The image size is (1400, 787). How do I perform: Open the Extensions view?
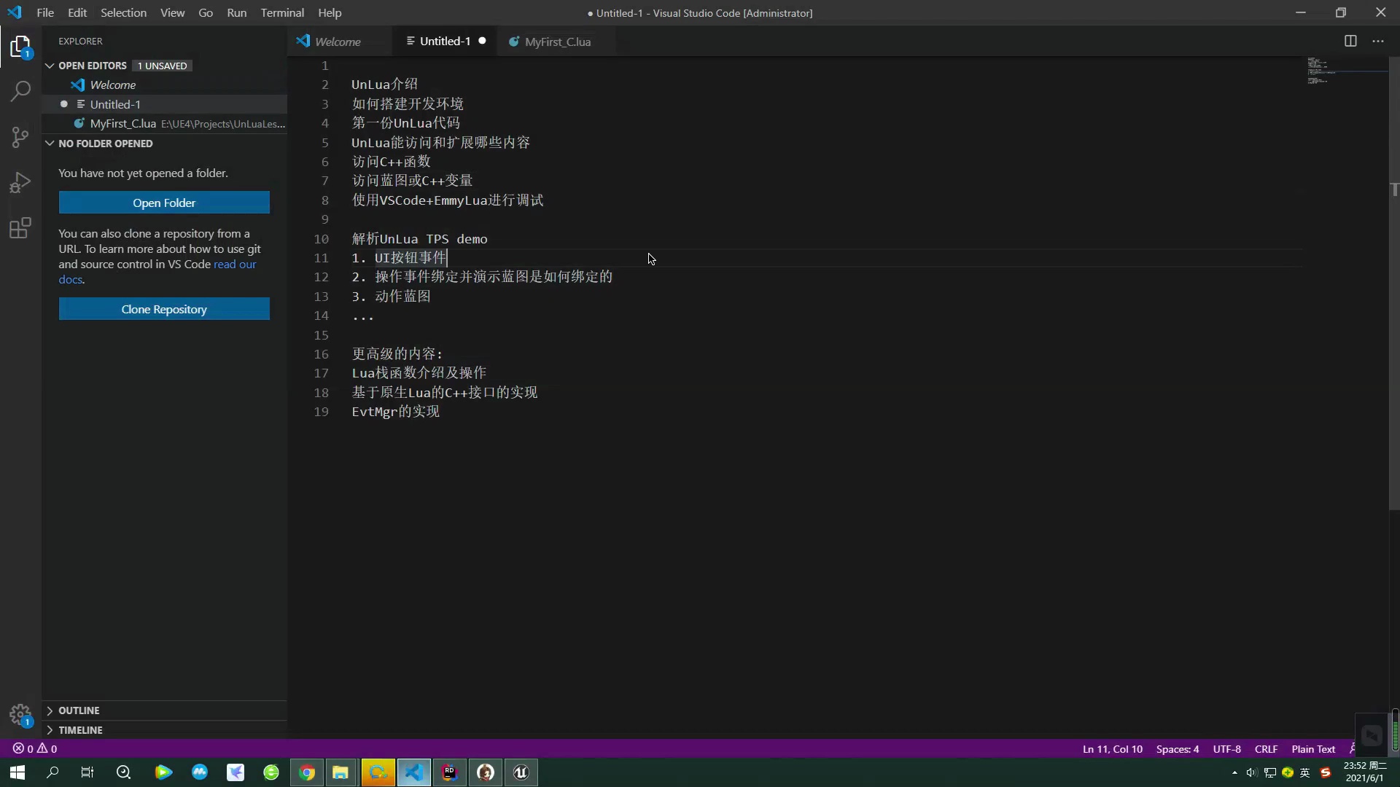click(x=21, y=229)
